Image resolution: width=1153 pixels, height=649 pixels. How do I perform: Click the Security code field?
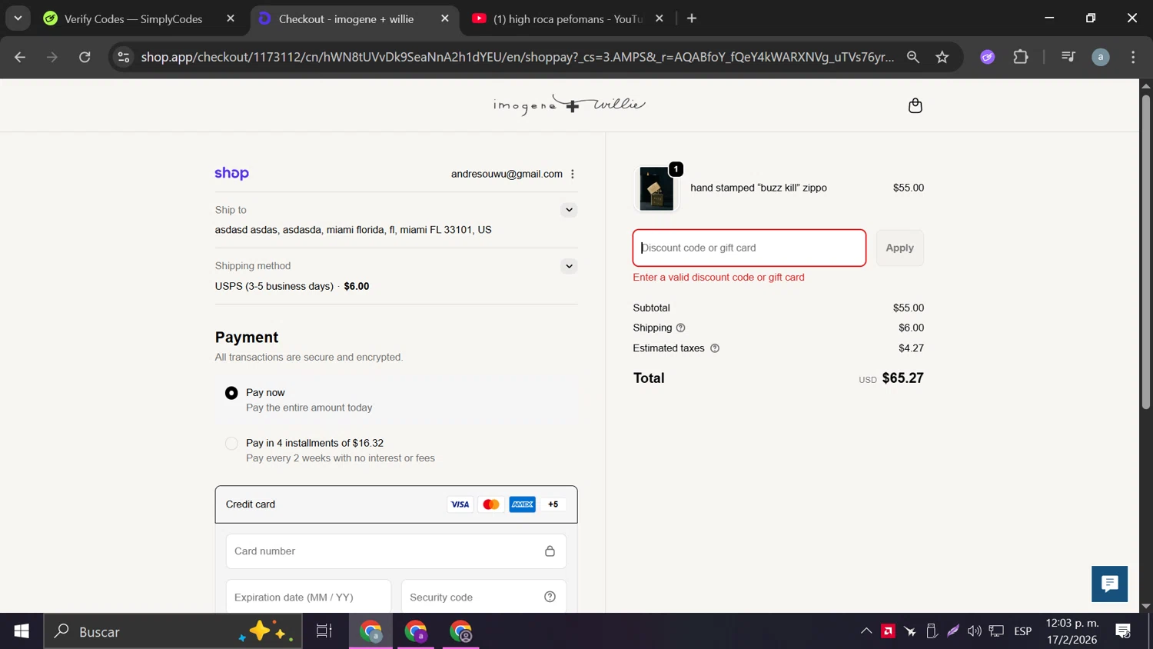click(483, 597)
